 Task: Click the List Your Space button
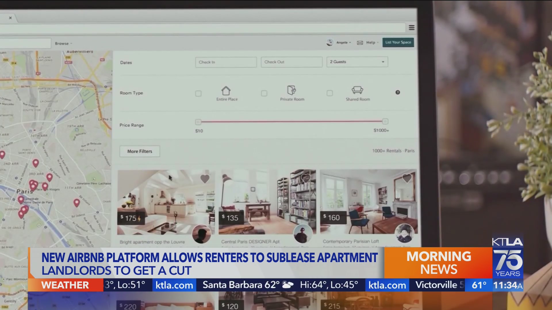coord(398,42)
